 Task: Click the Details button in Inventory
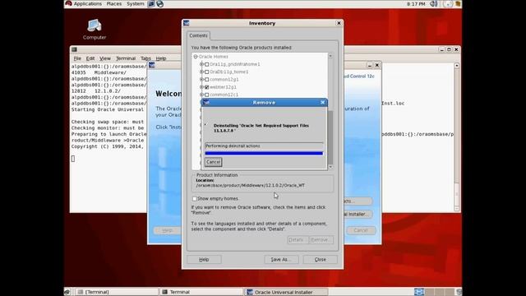point(298,240)
